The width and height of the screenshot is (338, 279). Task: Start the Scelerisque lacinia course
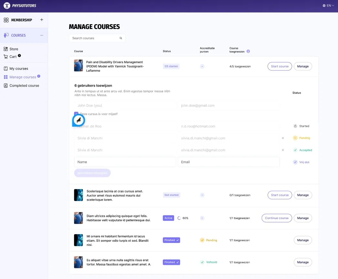click(x=280, y=195)
